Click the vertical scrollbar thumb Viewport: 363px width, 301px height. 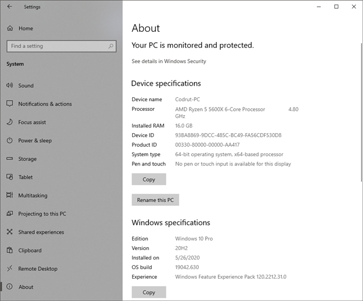coord(361,112)
